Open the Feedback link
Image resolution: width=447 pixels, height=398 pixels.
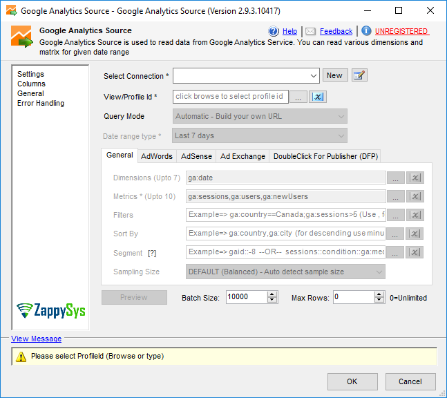[x=336, y=31]
